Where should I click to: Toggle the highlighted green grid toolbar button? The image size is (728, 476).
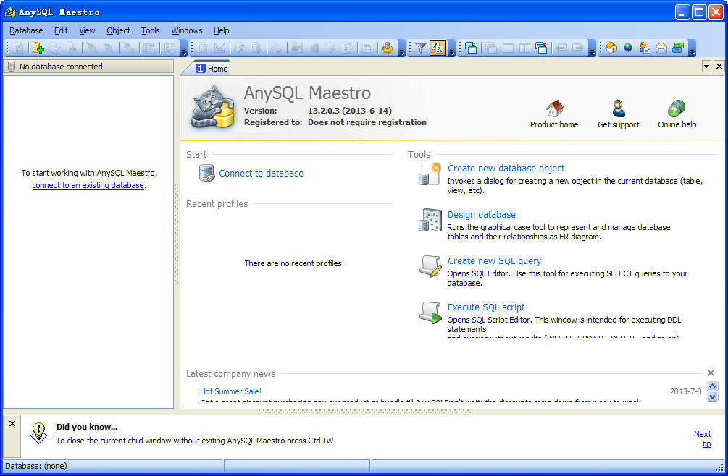click(x=438, y=48)
